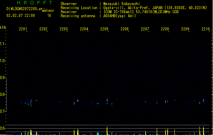Click the tallest yellow power peak at 2205
The height and width of the screenshot is (135, 213).
107,130
